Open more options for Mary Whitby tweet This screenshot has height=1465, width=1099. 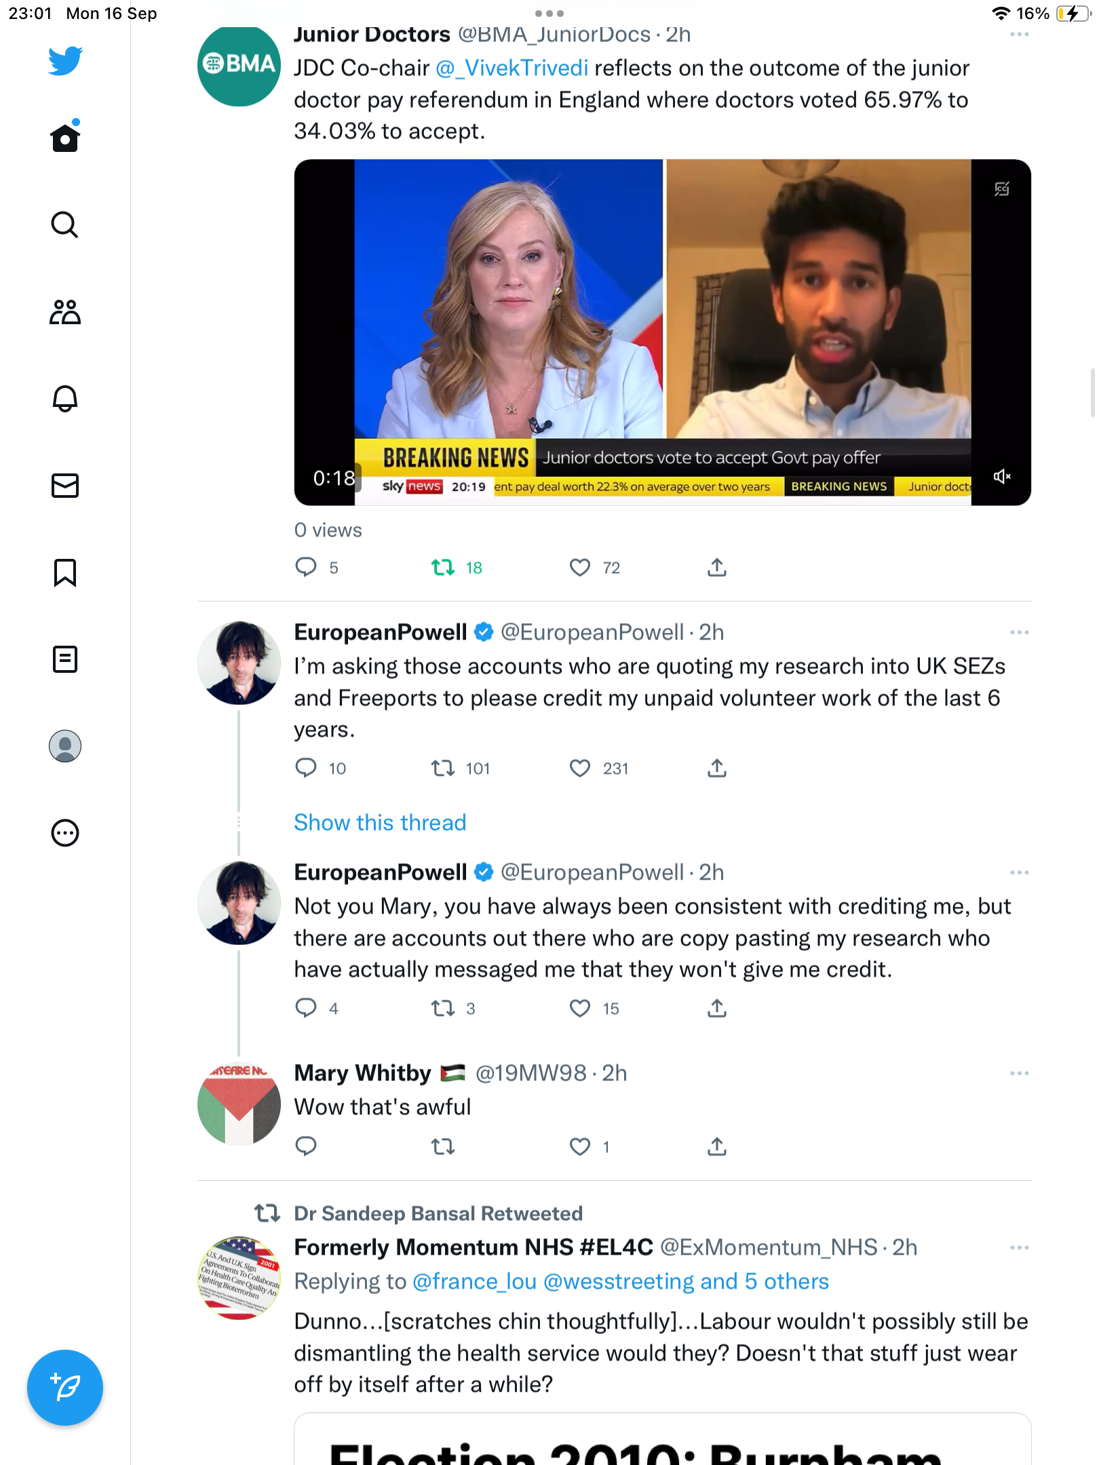coord(1019,1073)
